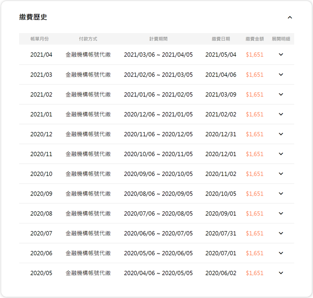
Task: Click payment date 2020/10/05
Action: pos(221,193)
